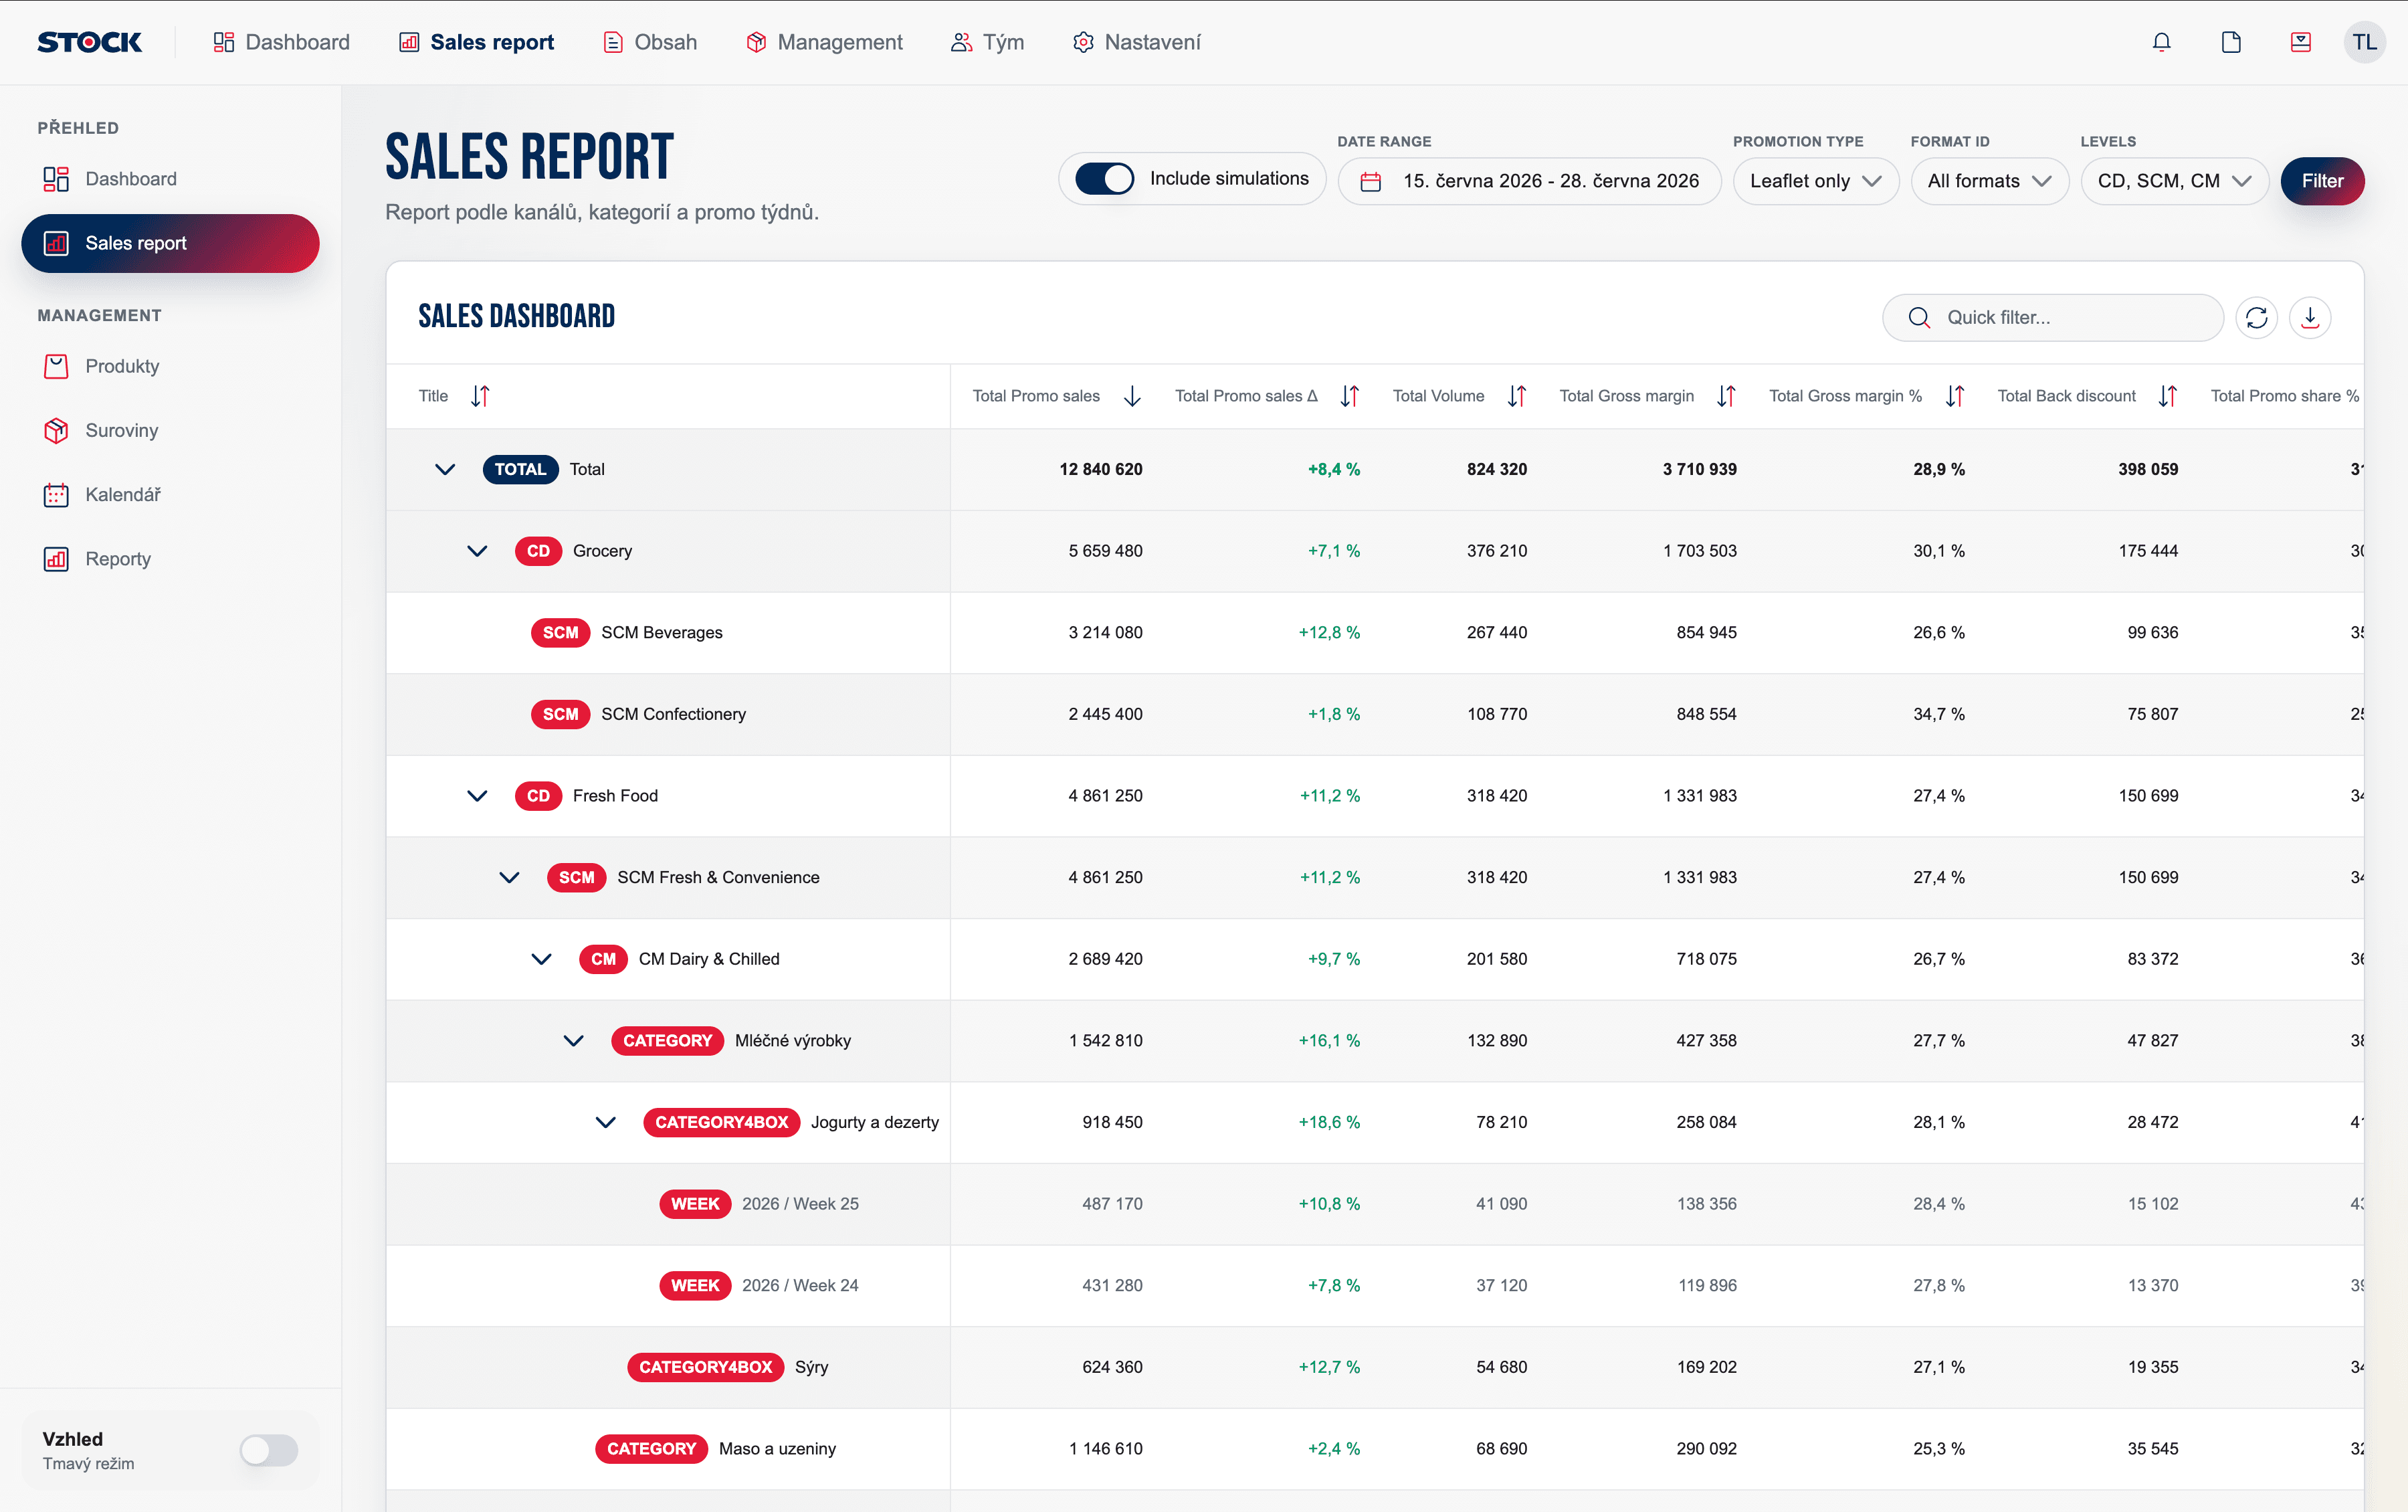Click +18,6 % value in Jogurty row
The height and width of the screenshot is (1512, 2408).
point(1328,1122)
